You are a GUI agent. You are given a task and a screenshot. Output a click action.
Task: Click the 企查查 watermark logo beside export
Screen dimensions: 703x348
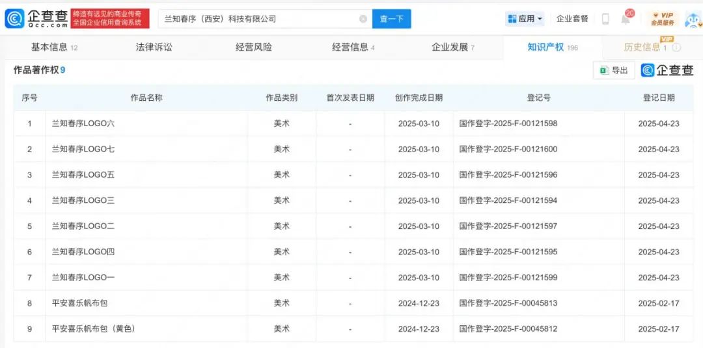(667, 70)
